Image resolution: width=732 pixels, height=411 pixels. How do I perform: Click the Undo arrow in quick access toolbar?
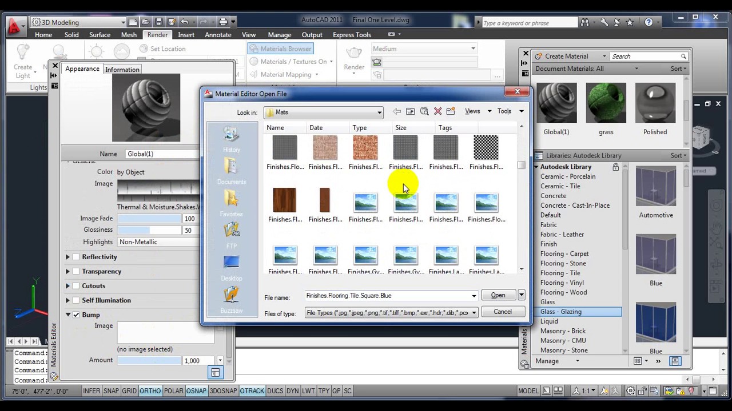click(184, 22)
